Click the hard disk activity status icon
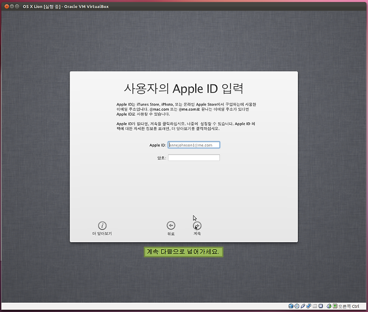This screenshot has height=312, width=368. click(291, 306)
